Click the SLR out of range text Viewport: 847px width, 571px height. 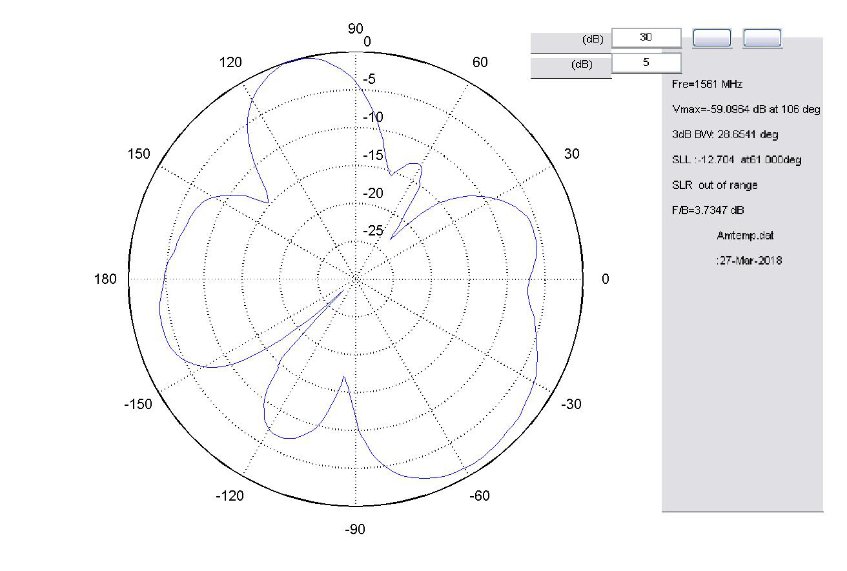coord(714,185)
